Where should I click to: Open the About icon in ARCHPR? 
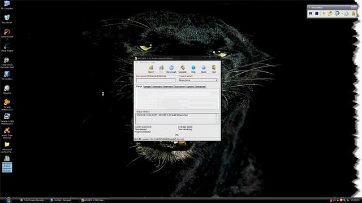[204, 69]
